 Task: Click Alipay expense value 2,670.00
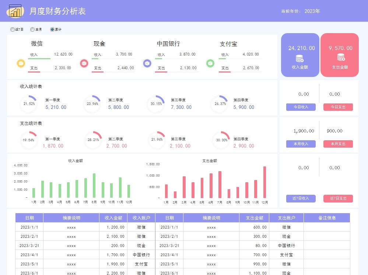point(251,68)
